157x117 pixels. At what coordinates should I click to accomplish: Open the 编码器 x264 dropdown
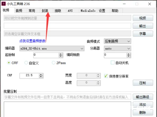[x=52, y=48]
